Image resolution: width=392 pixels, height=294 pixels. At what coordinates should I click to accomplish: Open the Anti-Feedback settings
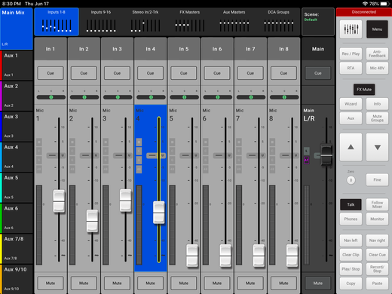pyautogui.click(x=377, y=54)
